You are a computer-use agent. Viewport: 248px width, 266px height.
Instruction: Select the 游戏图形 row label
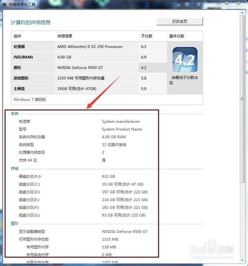21,78
